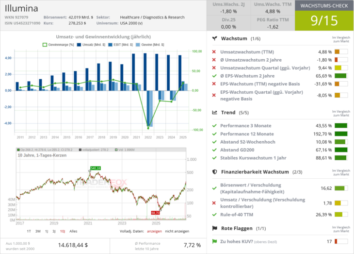Click the Börsenwert / Verschuldung value 16,62

(x=326, y=188)
